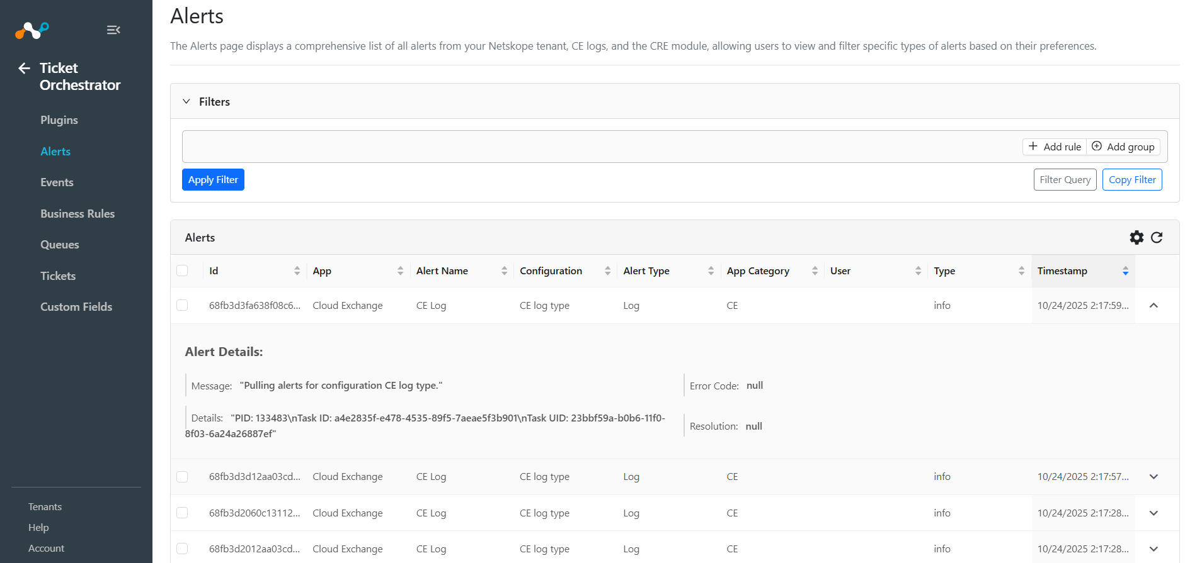1185x563 pixels.
Task: Click the Copy Filter button
Action: click(x=1132, y=180)
